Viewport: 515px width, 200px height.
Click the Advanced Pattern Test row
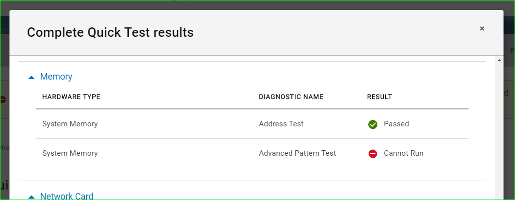click(252, 153)
